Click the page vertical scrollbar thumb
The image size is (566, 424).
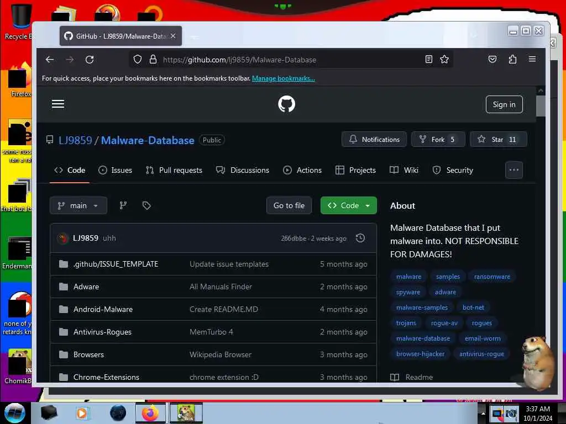541,105
